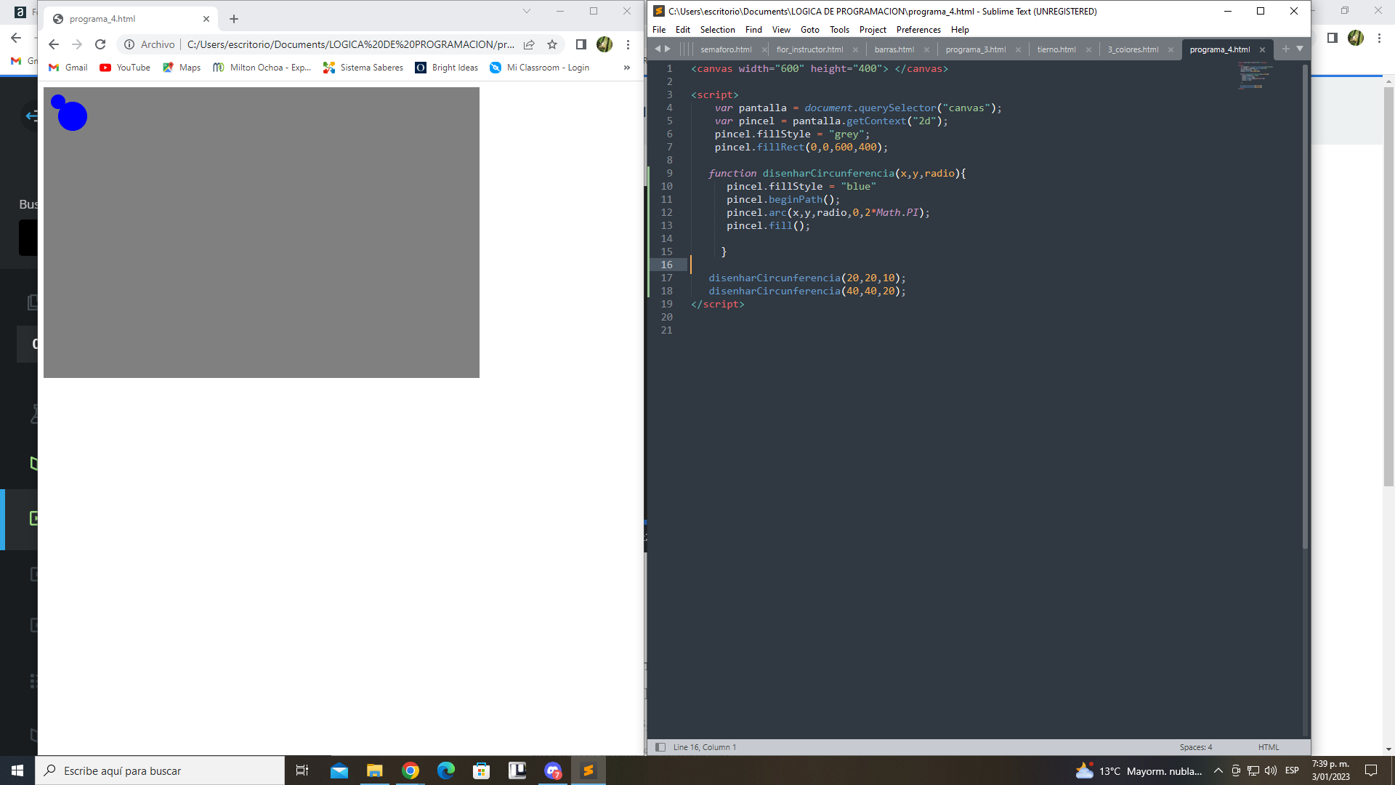Open the Sistema Saberes bookmark
This screenshot has height=785, width=1395.
[x=363, y=68]
